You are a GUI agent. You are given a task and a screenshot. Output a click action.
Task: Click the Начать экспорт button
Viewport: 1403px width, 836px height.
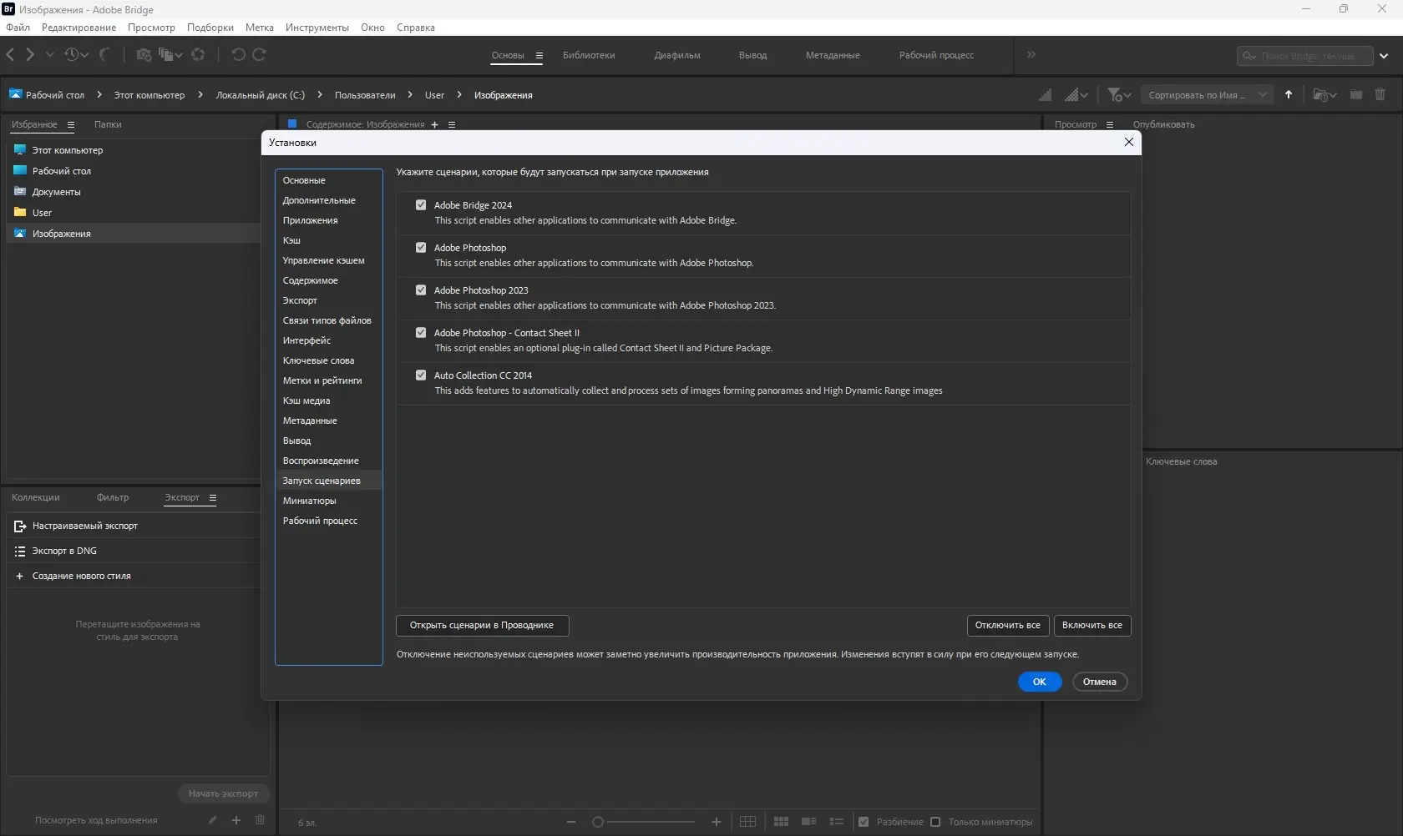pyautogui.click(x=223, y=794)
